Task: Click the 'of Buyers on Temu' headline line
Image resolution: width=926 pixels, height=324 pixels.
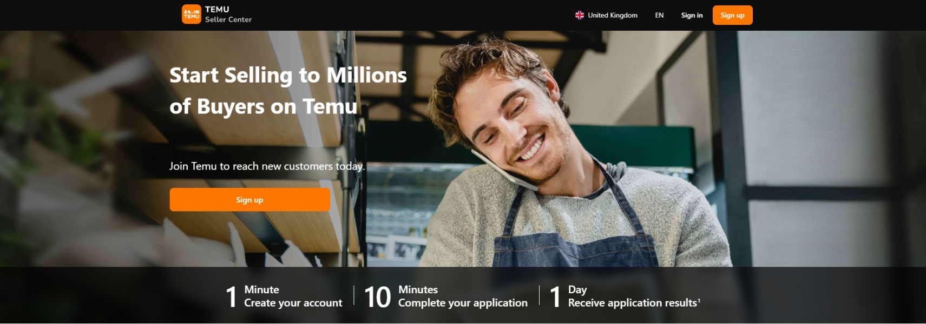Action: pos(264,106)
